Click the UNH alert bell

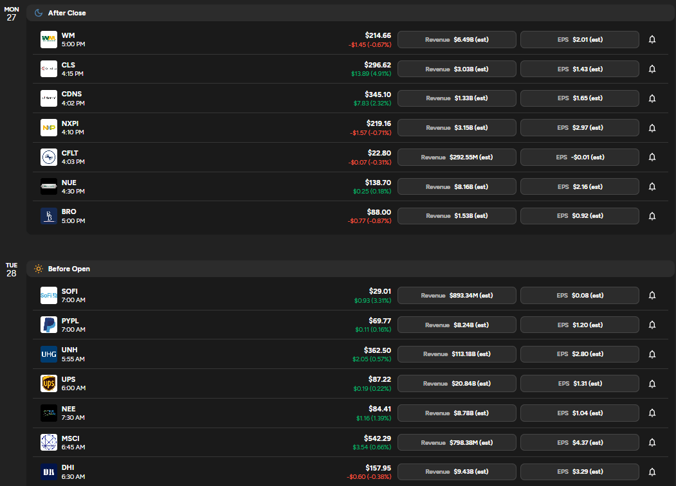(652, 354)
